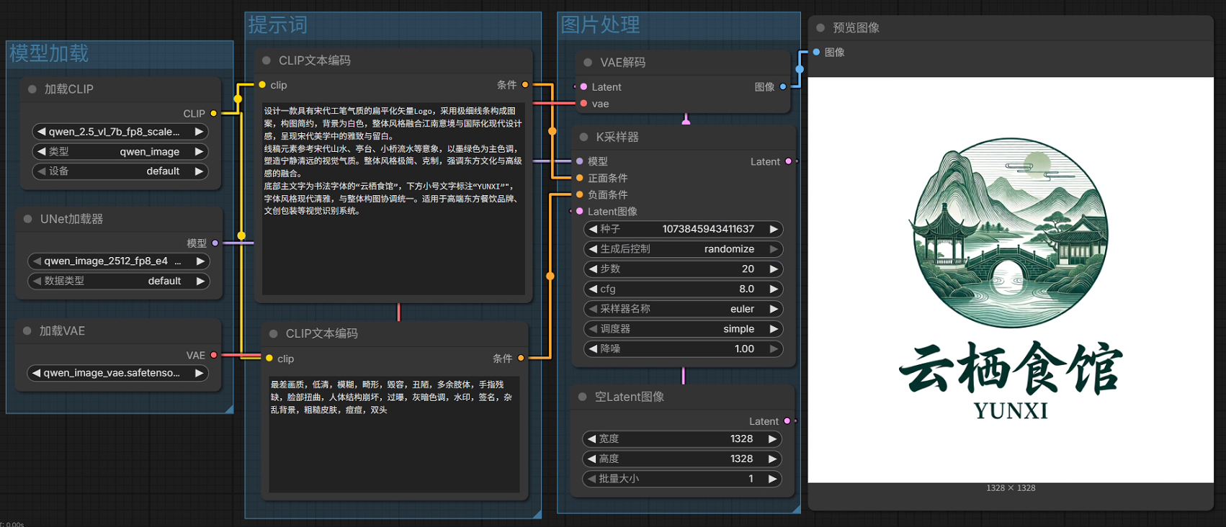This screenshot has width=1226, height=527.
Task: Collapse the K采样器 node via its dot
Action: coord(584,137)
